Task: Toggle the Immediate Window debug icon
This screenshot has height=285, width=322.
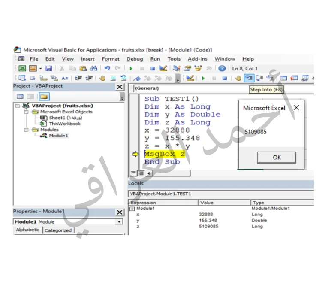Action: pyautogui.click(x=294, y=78)
